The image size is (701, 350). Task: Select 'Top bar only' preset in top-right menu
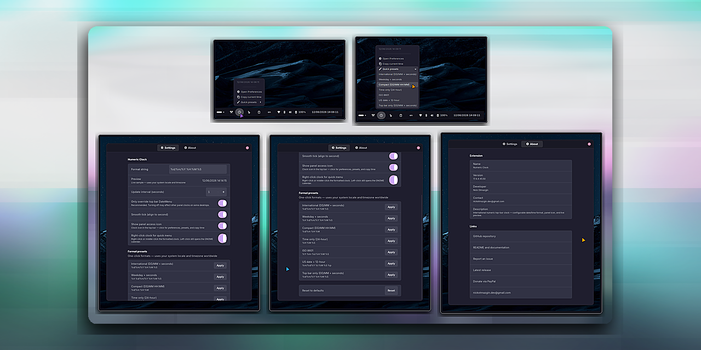398,106
